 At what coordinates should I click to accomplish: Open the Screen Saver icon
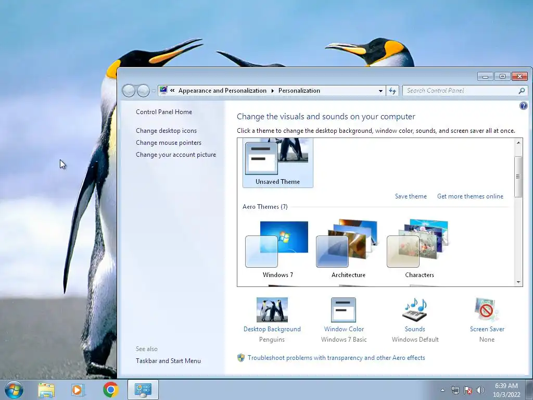coord(487,309)
